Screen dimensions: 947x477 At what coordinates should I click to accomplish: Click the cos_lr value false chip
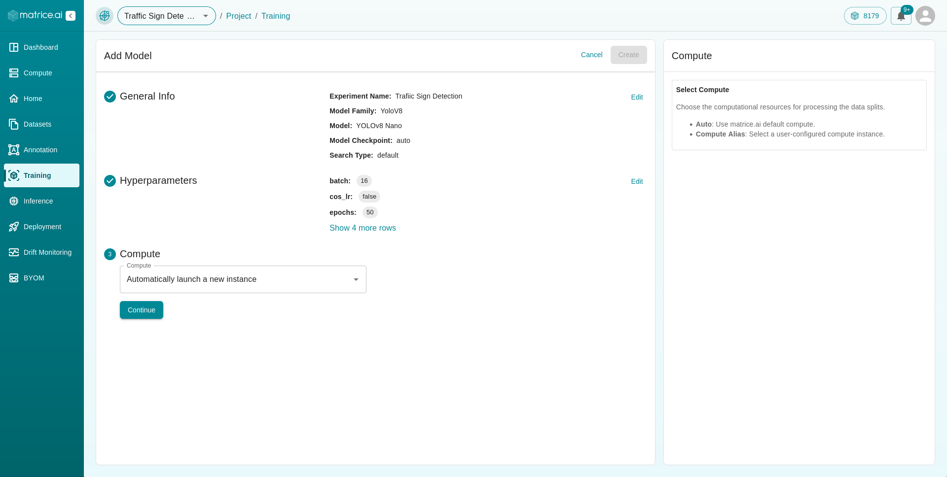pyautogui.click(x=369, y=197)
